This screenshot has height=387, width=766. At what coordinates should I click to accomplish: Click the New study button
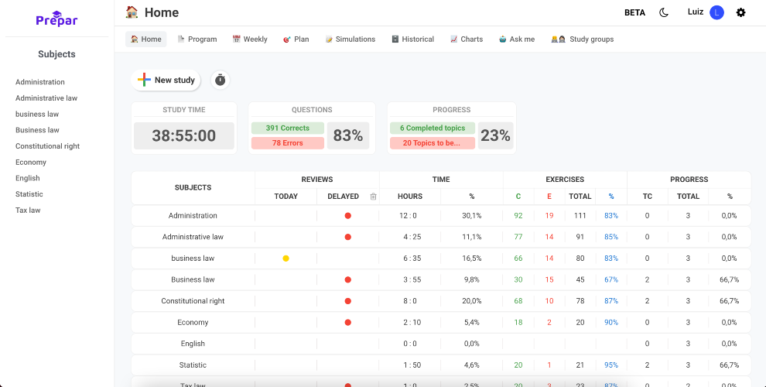[x=166, y=80]
